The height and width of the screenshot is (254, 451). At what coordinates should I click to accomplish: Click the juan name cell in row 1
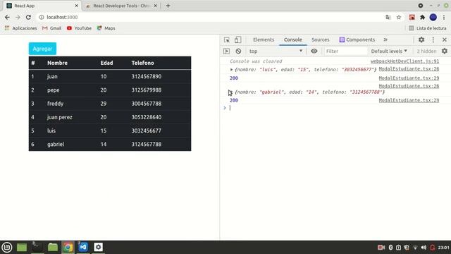coord(52,77)
